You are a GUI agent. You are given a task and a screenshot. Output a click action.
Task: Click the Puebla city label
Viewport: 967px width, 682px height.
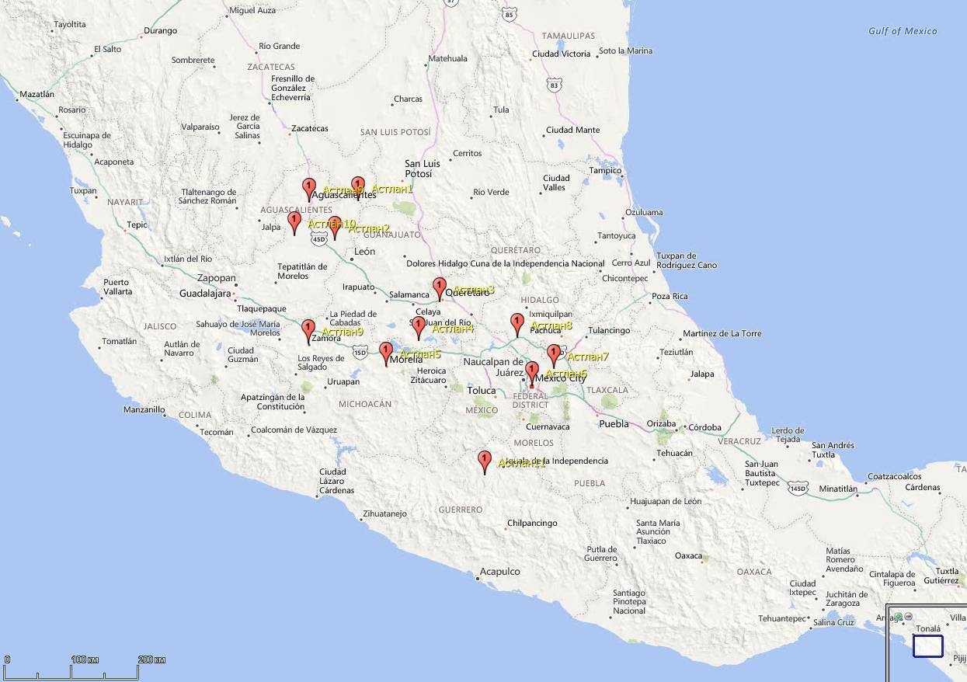(614, 424)
